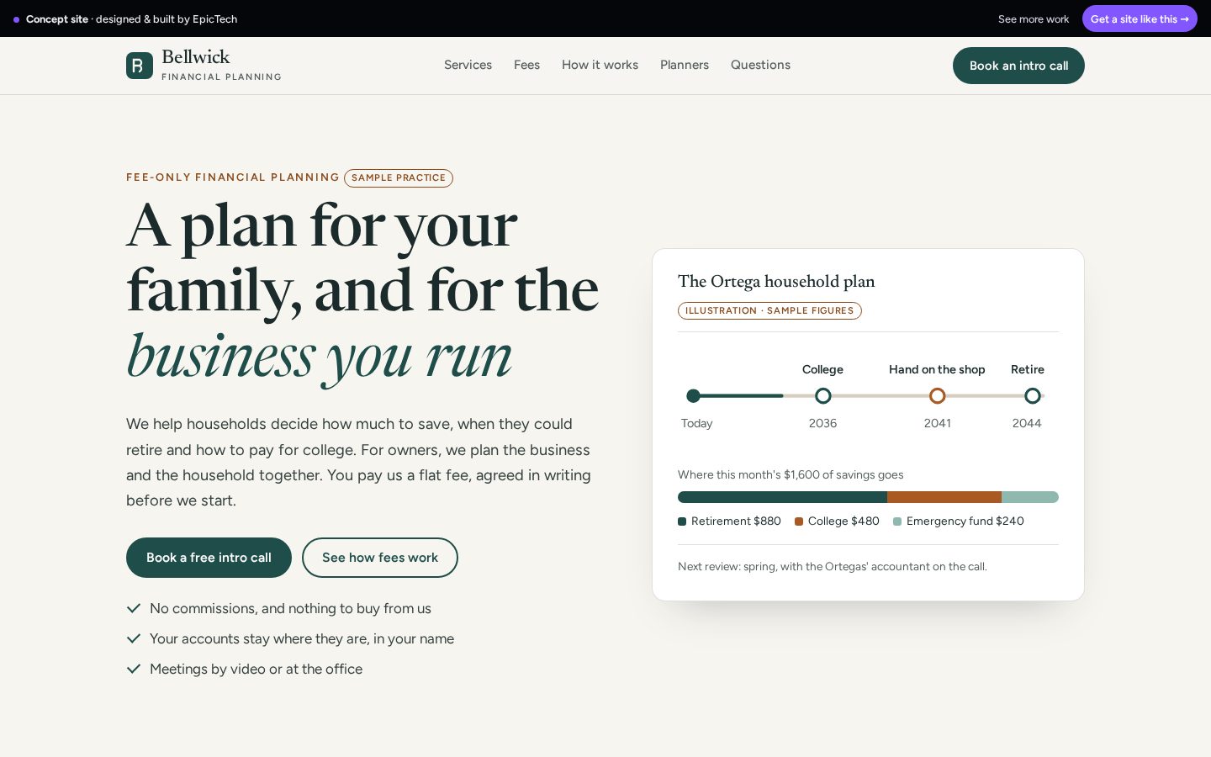Click the ILLUSTRATION · SAMPLE FIGURES badge

click(x=769, y=311)
